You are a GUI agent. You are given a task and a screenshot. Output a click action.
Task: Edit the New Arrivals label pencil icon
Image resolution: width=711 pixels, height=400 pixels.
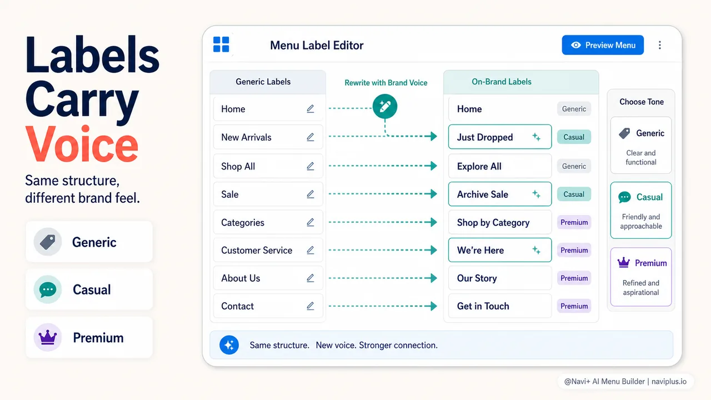[x=311, y=137]
